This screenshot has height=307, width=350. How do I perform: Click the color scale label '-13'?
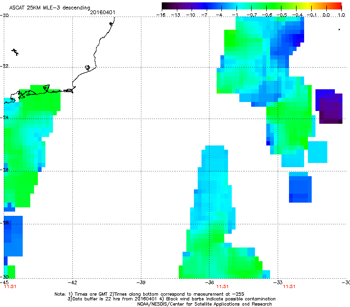175,15
